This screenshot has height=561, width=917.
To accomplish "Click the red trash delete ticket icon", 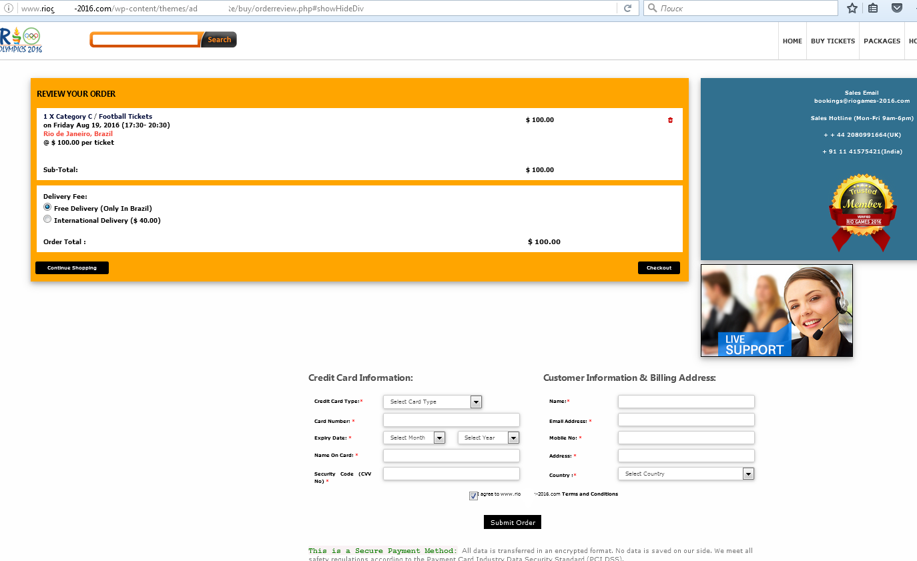I will 670,120.
